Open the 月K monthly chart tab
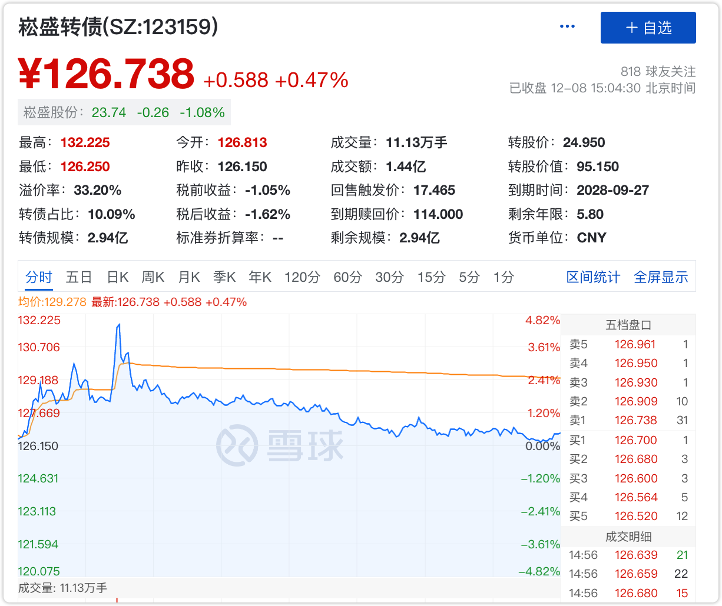This screenshot has height=606, width=722. click(x=190, y=277)
